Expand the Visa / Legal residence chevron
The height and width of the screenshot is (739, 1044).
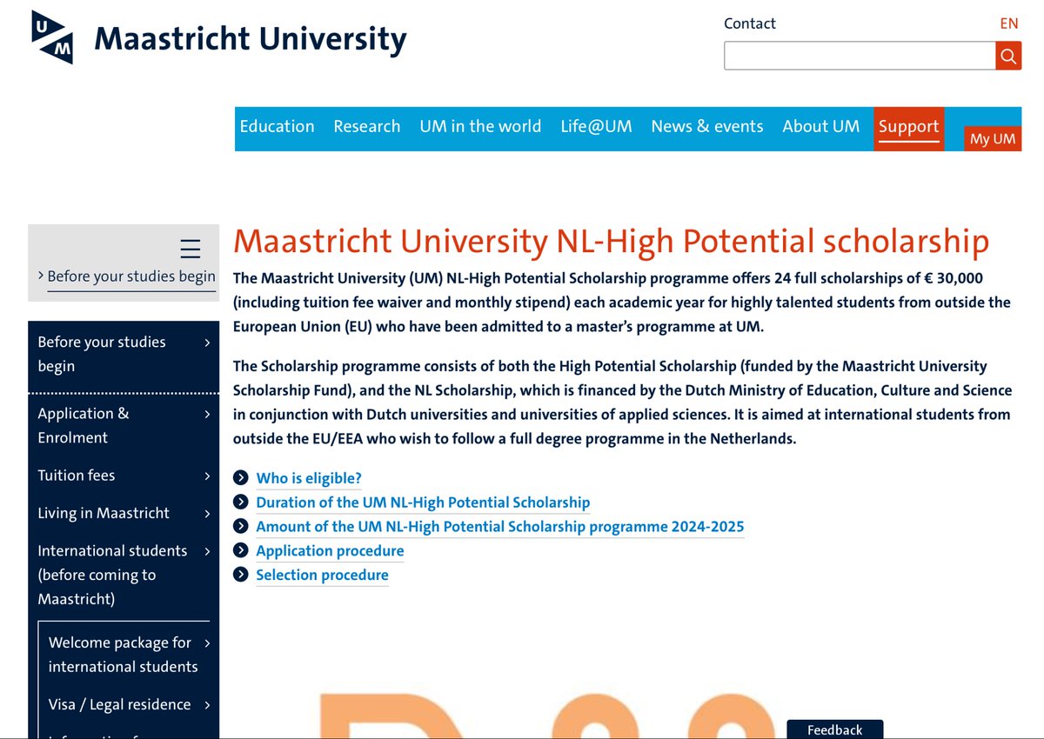point(207,705)
